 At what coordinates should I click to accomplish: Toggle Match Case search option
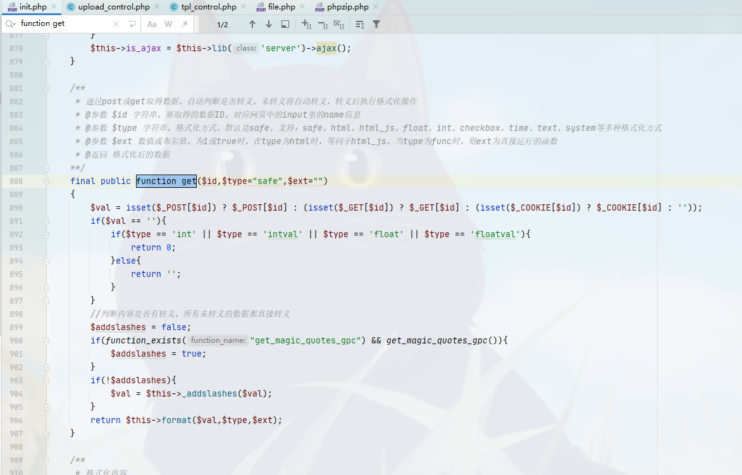pos(152,24)
